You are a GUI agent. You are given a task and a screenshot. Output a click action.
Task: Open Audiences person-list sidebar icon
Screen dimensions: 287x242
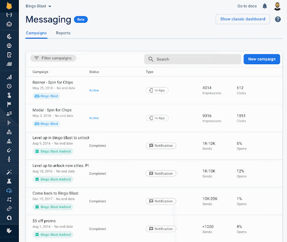(9, 114)
